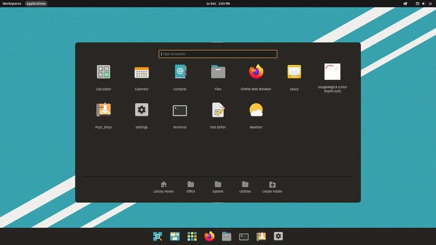436x245 pixels.
Task: Open Files from the app grid
Action: pos(218,72)
